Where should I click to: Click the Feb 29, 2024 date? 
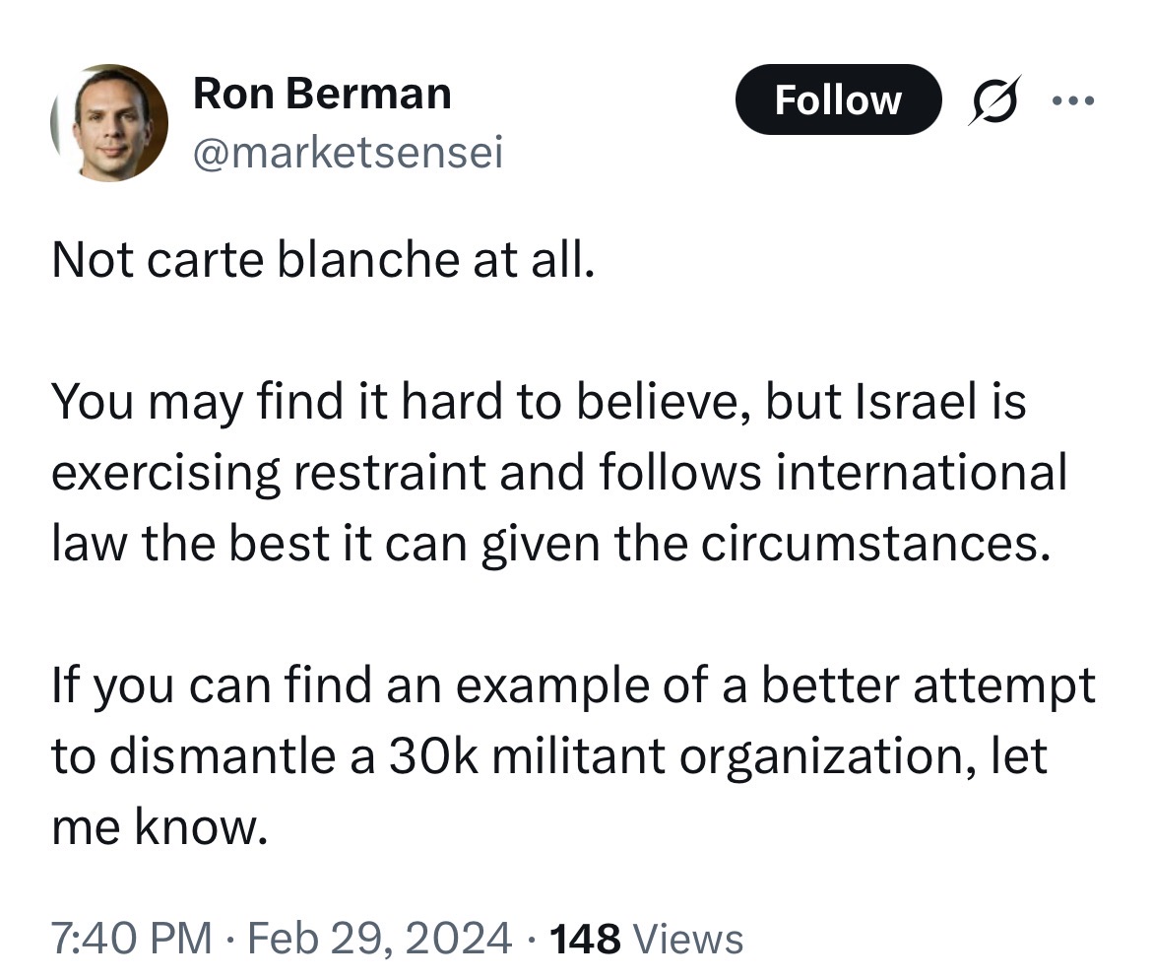click(x=379, y=939)
